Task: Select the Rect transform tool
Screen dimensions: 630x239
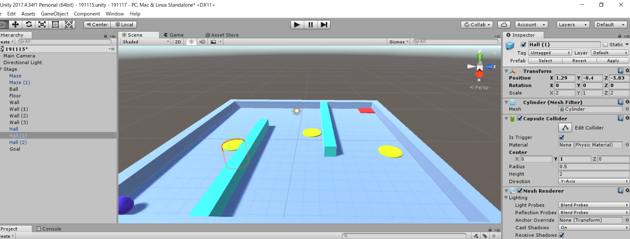Action: [55, 24]
